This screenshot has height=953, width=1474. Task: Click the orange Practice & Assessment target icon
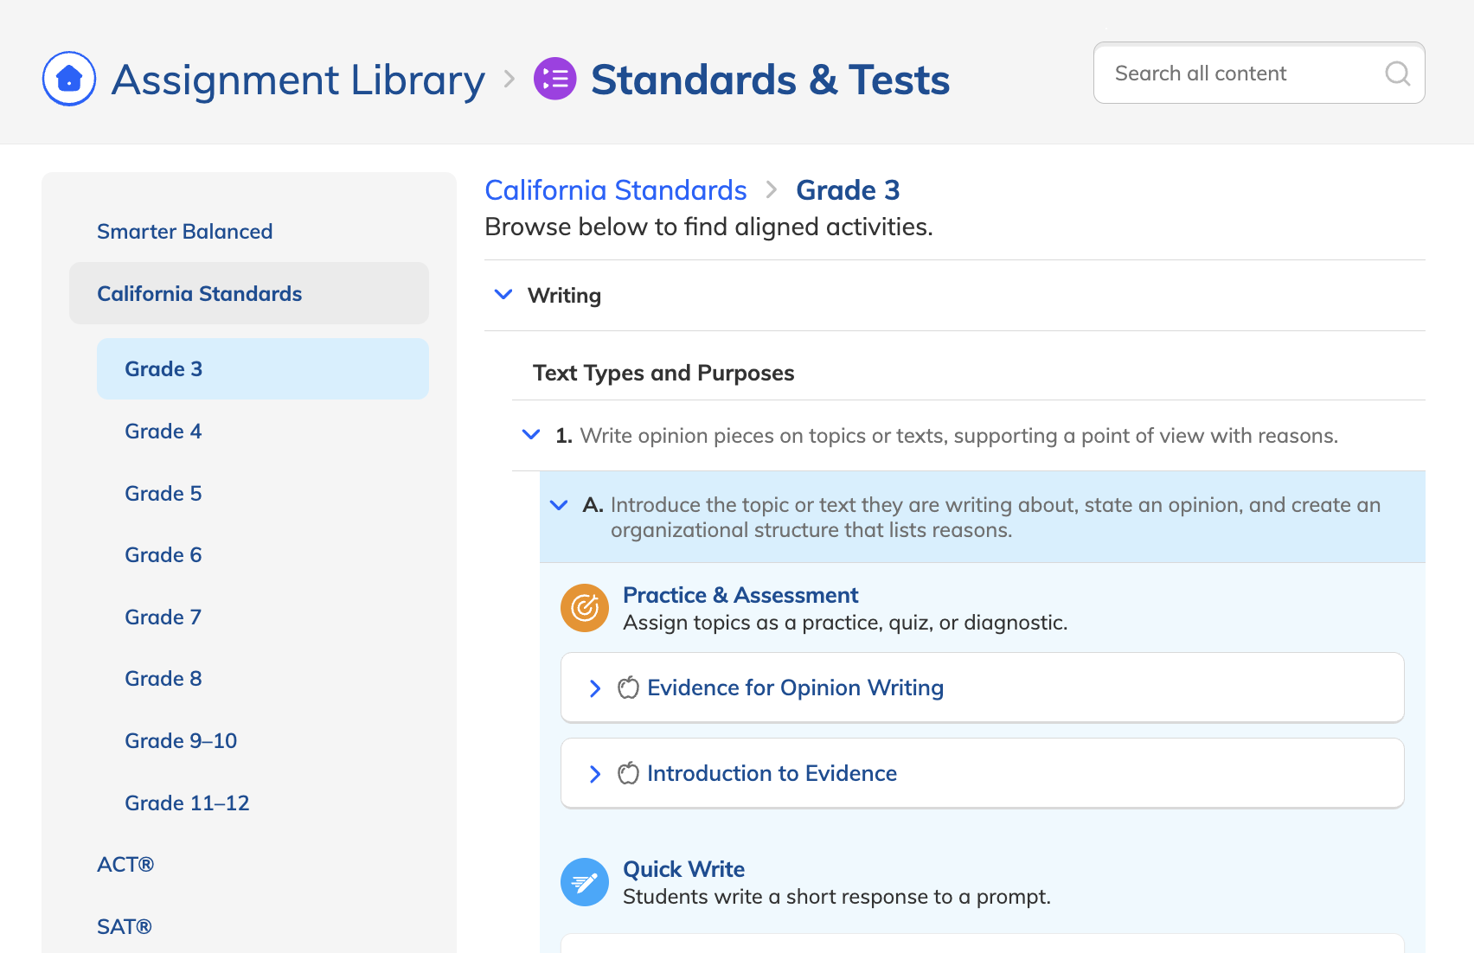coord(585,608)
